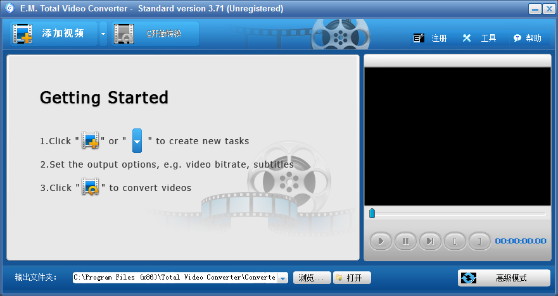
Task: Click the folder icon on the 打开 button
Action: (339, 278)
